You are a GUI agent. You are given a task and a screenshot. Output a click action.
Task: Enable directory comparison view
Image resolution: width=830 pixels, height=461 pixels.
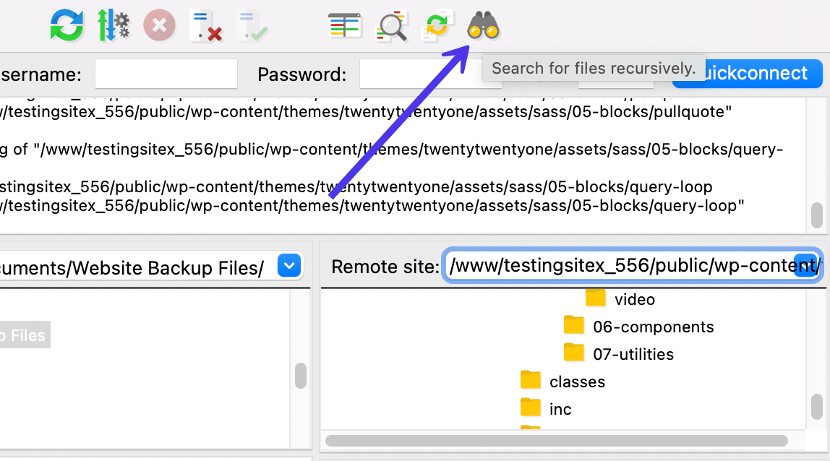point(345,26)
